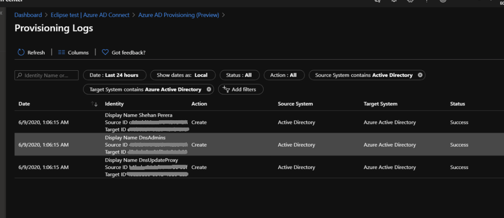Go to Dashboard in the breadcrumb
The image size is (504, 218).
tap(28, 15)
